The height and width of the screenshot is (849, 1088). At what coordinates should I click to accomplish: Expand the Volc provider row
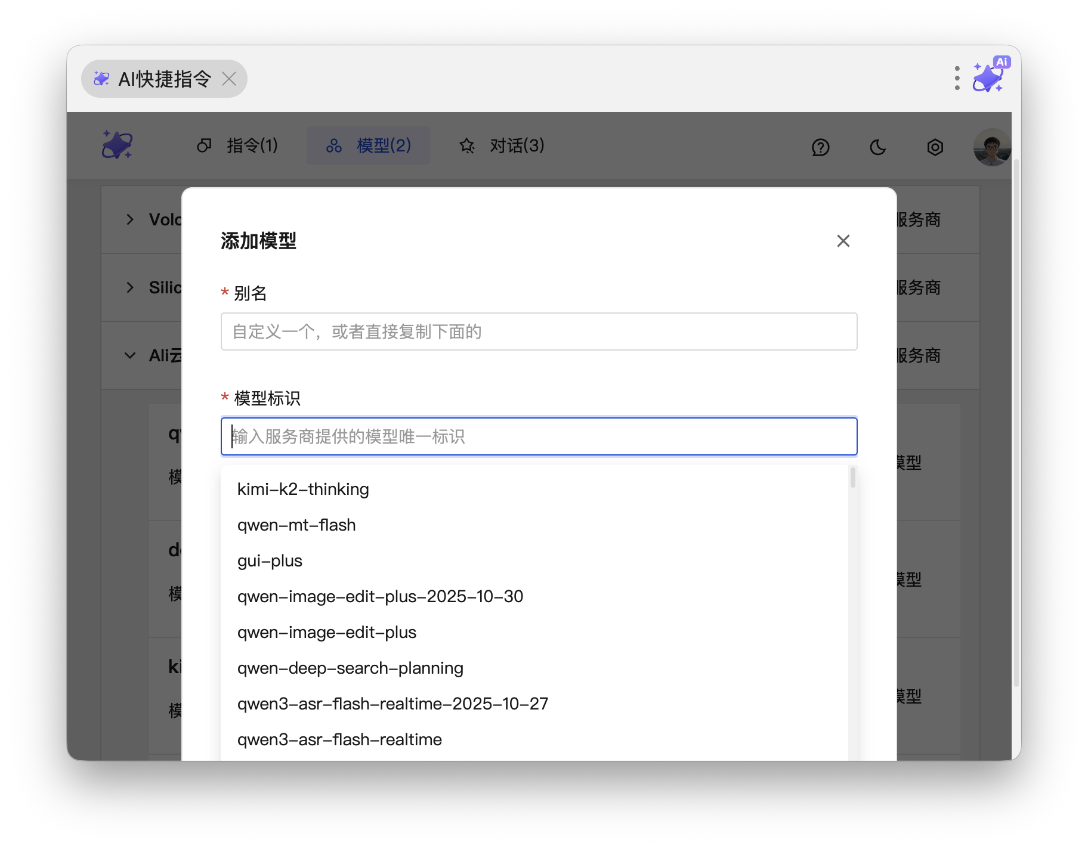(130, 219)
